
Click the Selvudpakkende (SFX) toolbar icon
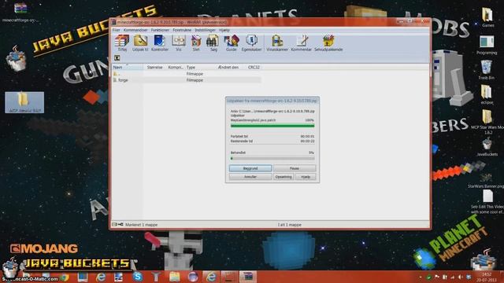(x=328, y=43)
